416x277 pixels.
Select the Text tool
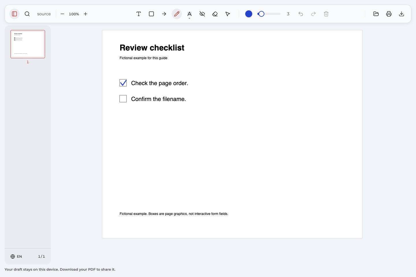139,14
